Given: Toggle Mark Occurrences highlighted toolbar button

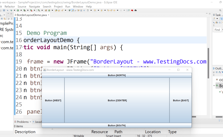Looking at the screenshot, I should 72,10.
